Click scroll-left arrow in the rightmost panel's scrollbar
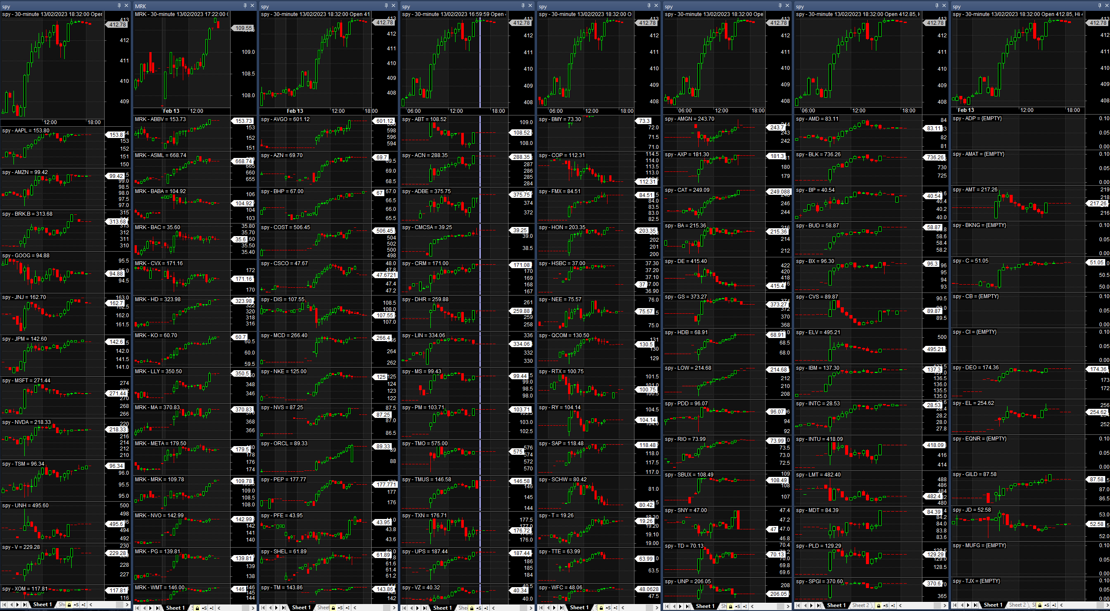1110x611 pixels. click(x=1062, y=605)
